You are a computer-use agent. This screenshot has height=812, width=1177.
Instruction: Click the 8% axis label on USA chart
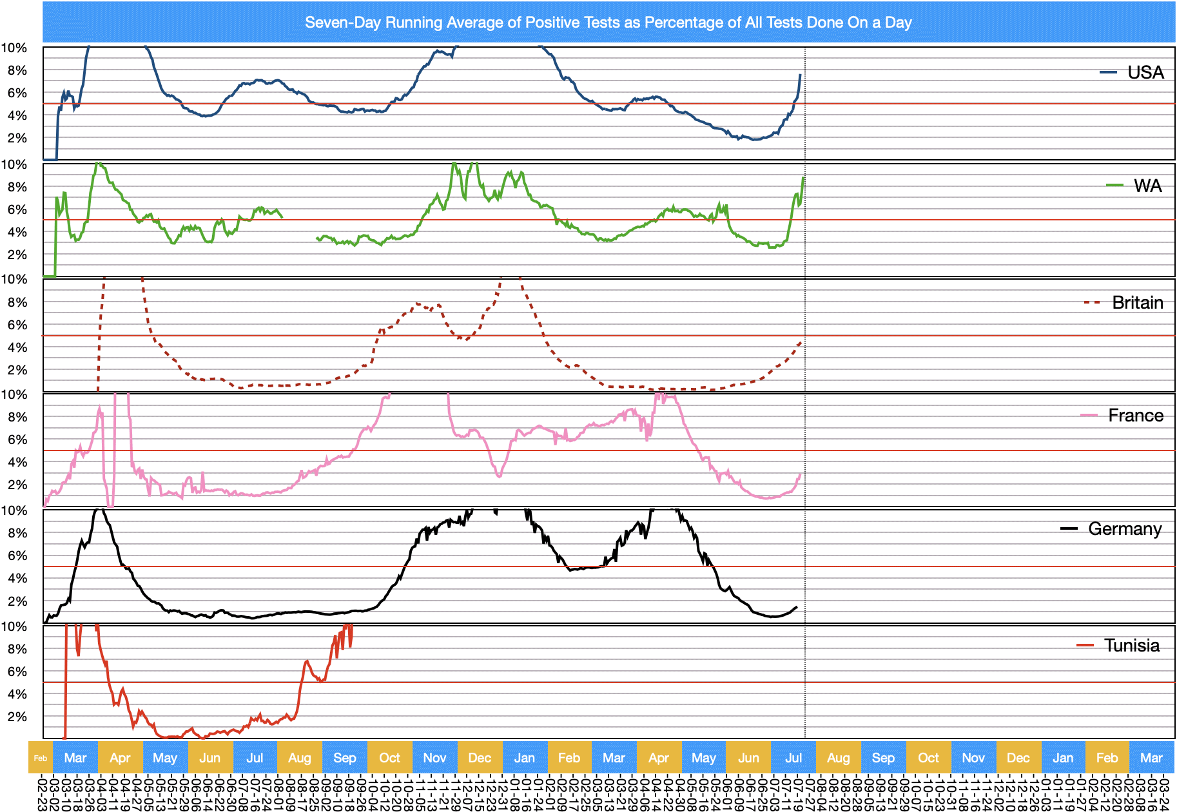click(17, 70)
